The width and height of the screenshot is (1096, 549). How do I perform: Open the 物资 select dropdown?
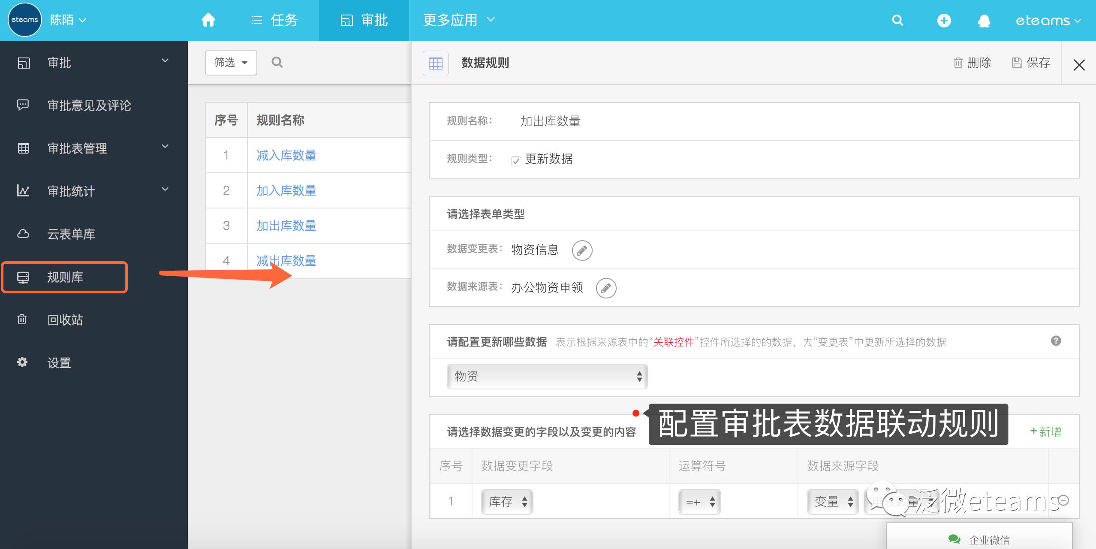pyautogui.click(x=547, y=377)
